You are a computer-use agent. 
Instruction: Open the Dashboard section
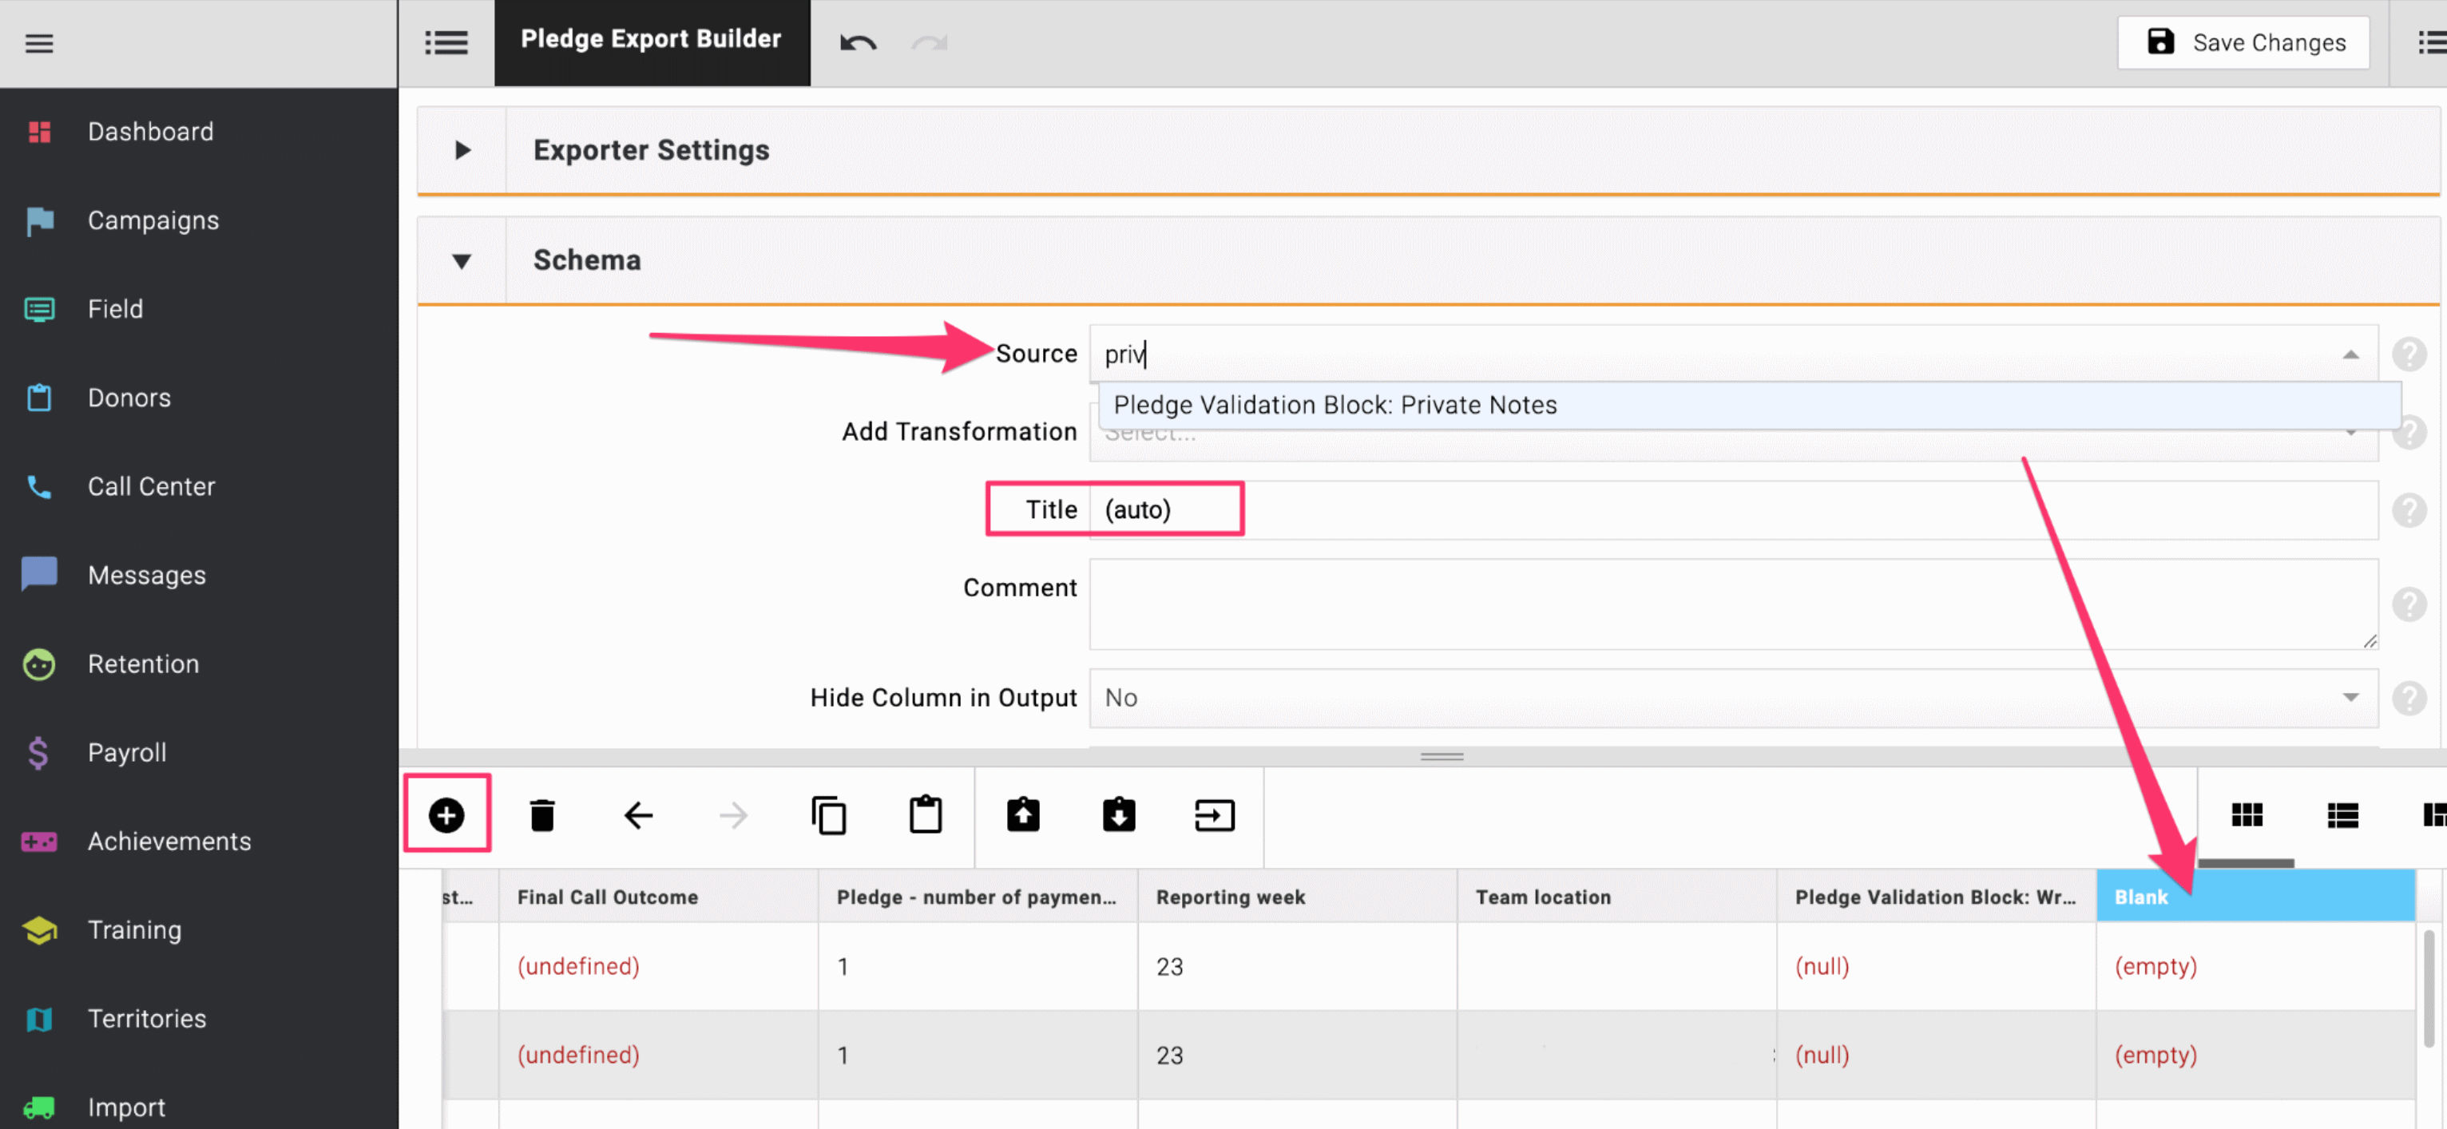(x=150, y=131)
